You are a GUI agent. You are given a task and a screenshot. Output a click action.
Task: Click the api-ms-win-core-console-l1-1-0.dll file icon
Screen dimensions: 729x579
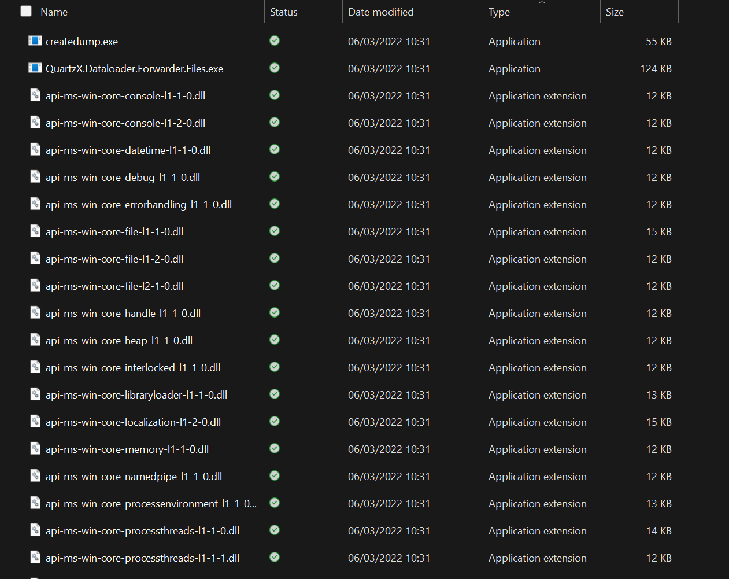35,95
